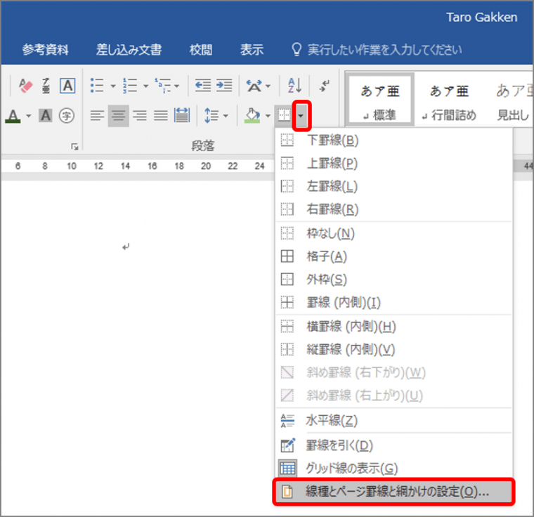Toggle character shading gray A icon
Viewport: 534px width, 517px height.
(x=45, y=116)
